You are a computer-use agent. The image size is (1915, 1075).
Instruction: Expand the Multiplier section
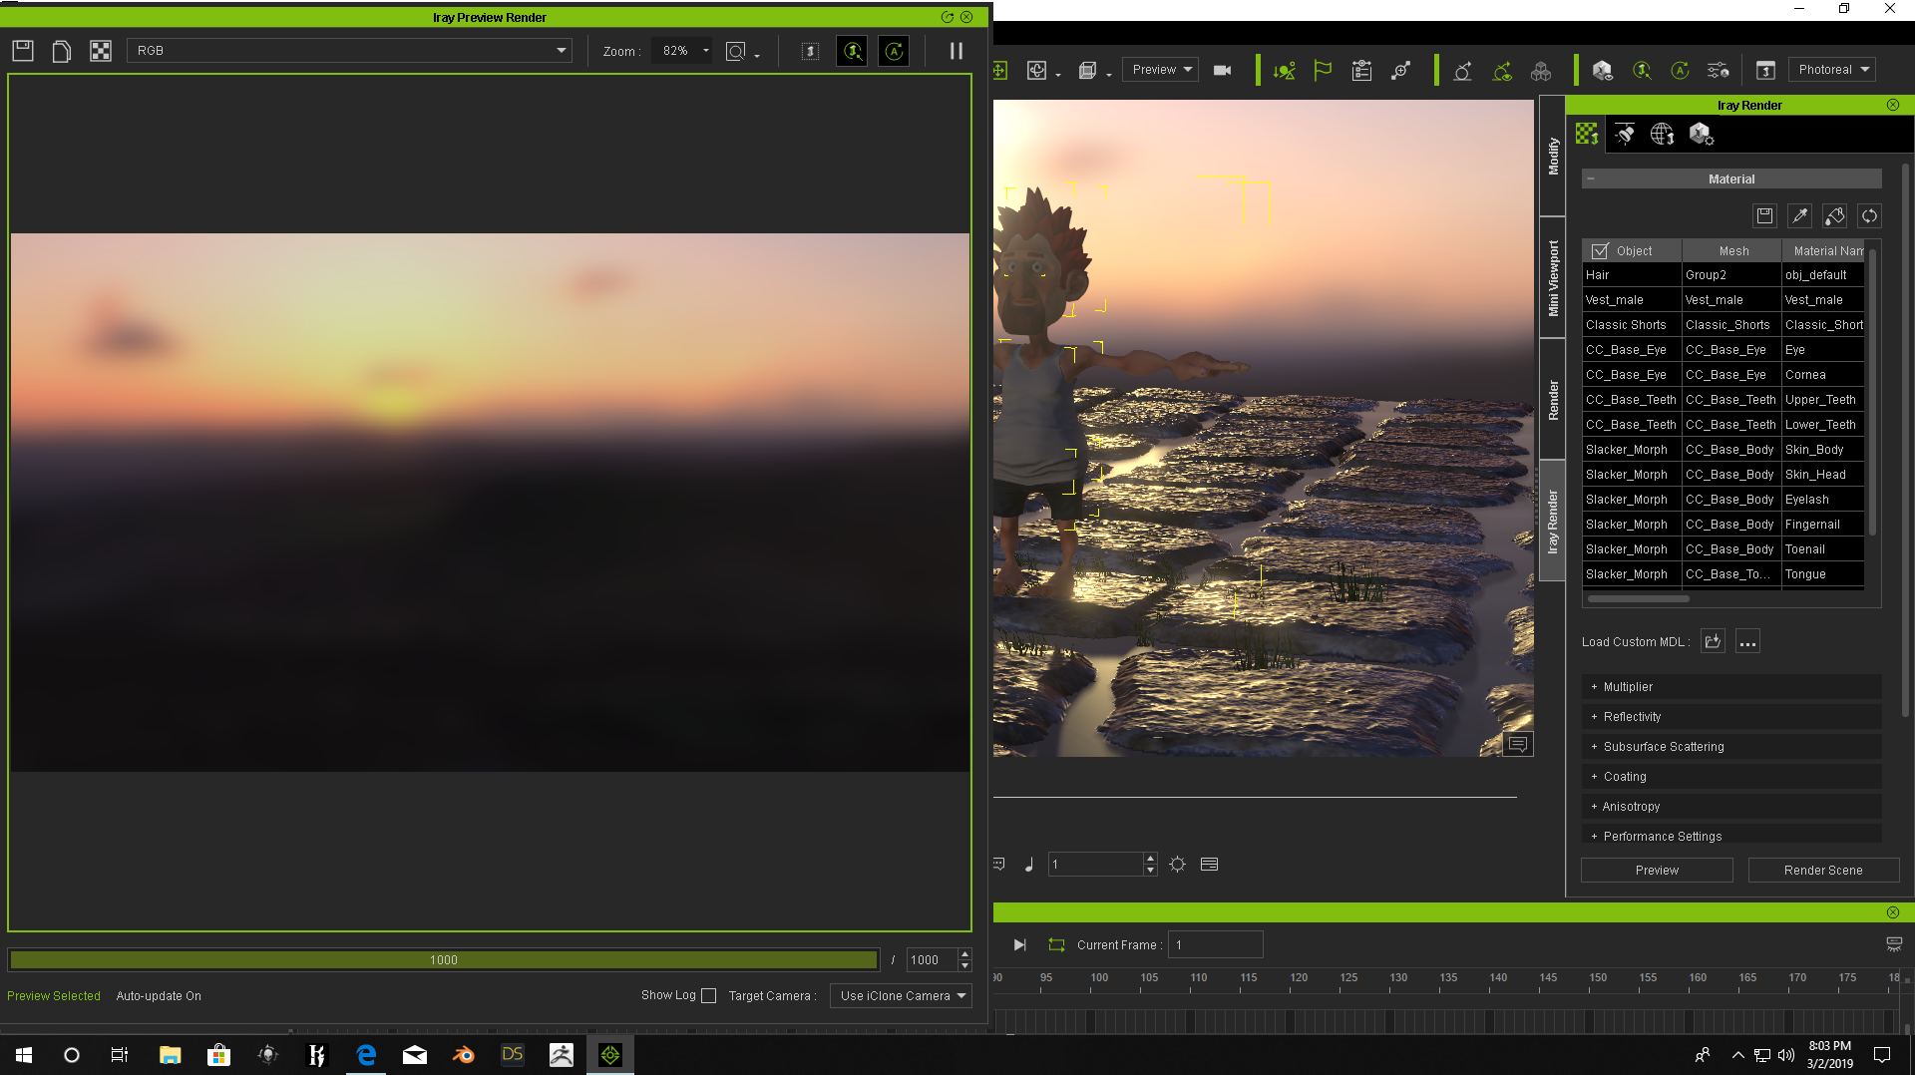[x=1731, y=687]
